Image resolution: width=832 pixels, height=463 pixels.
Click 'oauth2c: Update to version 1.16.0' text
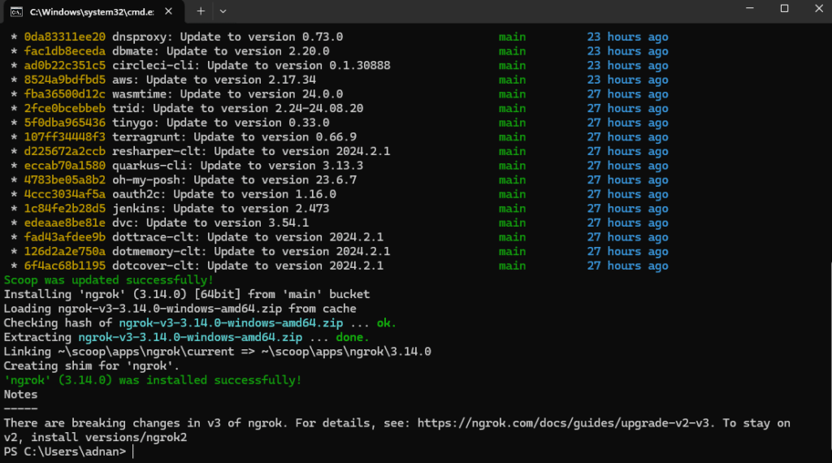click(224, 195)
